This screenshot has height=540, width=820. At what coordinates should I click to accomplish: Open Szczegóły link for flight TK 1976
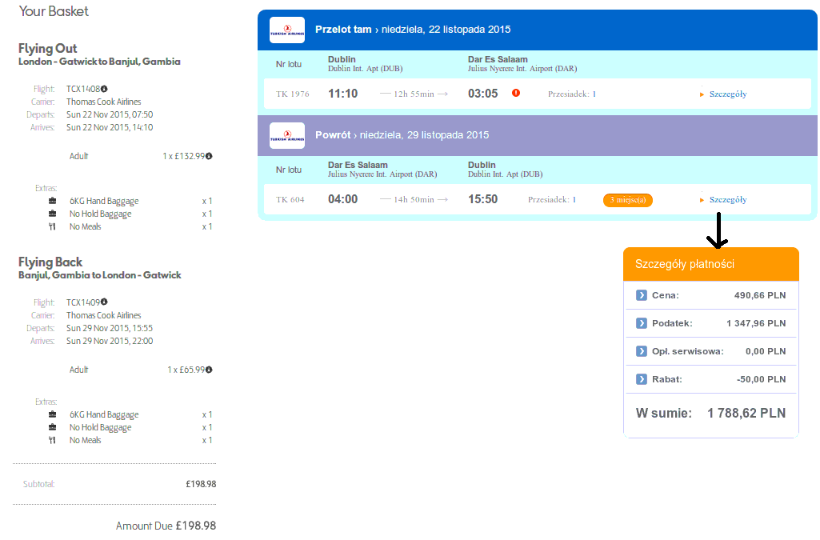pos(728,94)
